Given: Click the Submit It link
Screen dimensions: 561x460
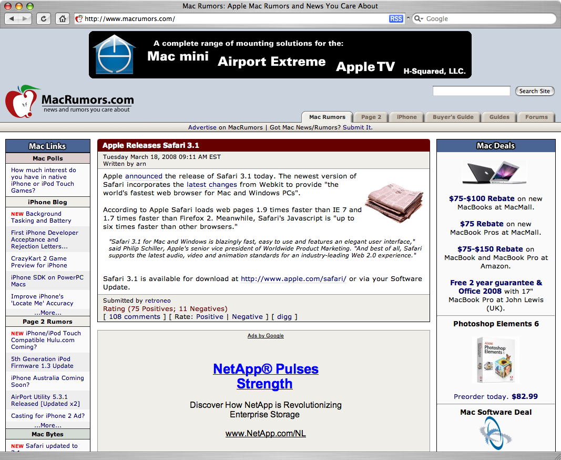Looking at the screenshot, I should [x=357, y=127].
